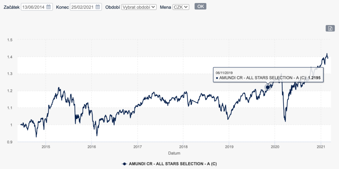The width and height of the screenshot is (339, 169).
Task: Click the highlighted 06/11/2019 data point marker
Action: tap(267, 87)
